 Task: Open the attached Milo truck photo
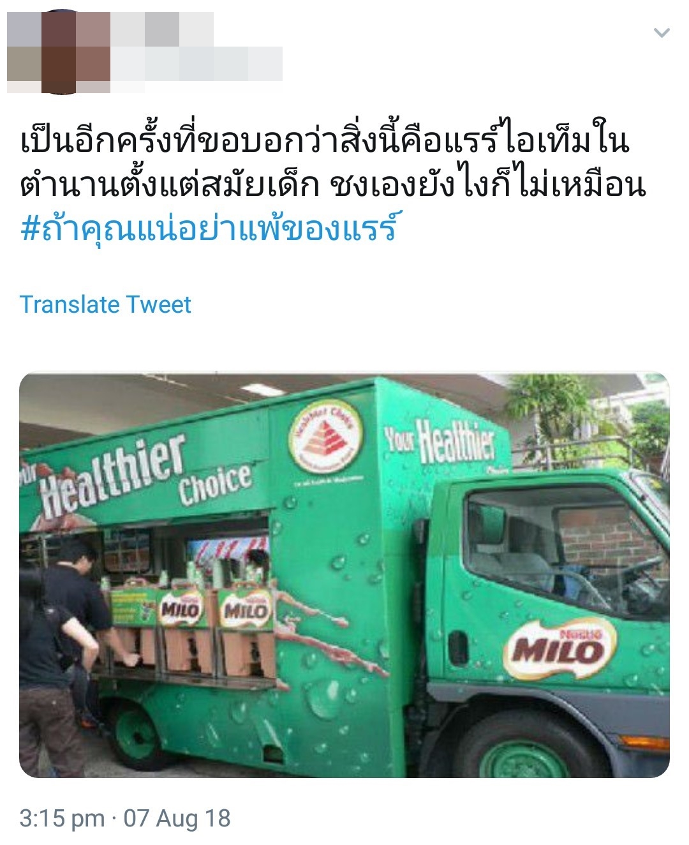344,575
